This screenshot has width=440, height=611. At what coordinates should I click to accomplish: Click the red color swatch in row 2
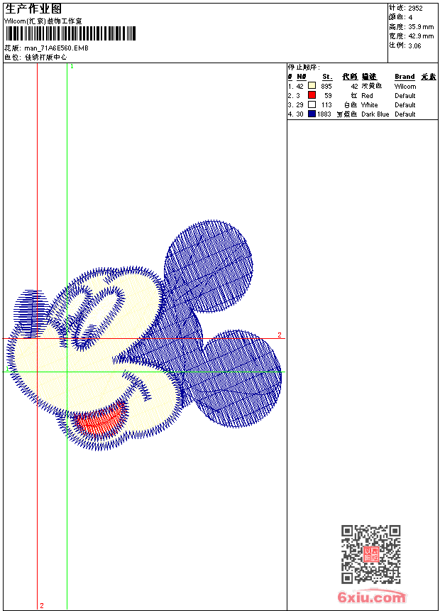pos(312,95)
